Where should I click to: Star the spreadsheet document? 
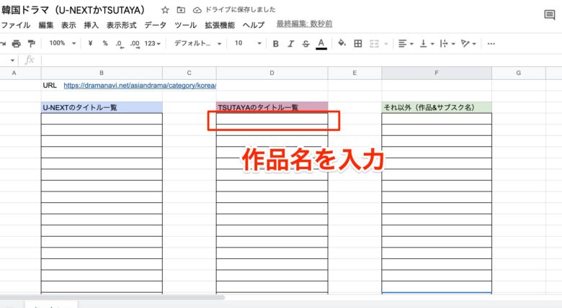point(165,10)
